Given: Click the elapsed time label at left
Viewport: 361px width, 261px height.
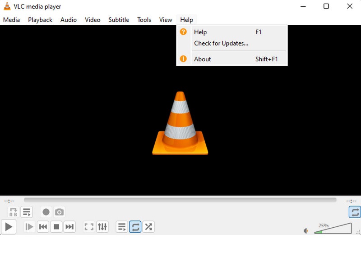Looking at the screenshot, I should [9, 201].
